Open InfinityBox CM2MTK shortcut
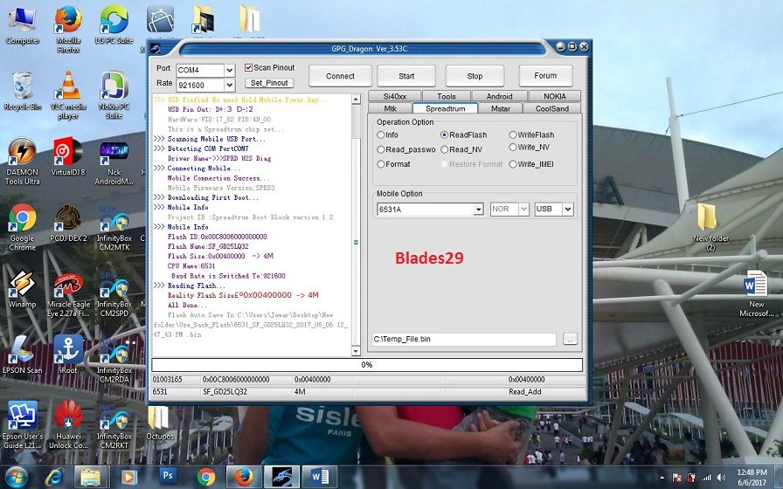This screenshot has height=489, width=783. (x=114, y=220)
